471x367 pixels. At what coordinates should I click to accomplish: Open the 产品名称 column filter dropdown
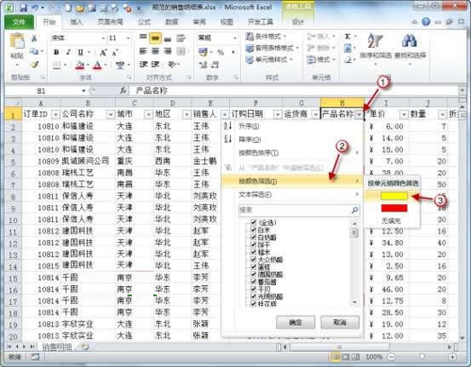(359, 115)
